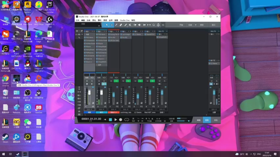Click the metronome icon in transport bar

[x=152, y=119]
